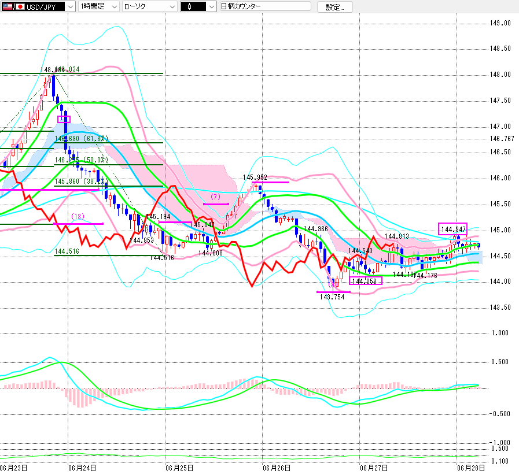Click the -0.500 MACD axis label
The height and width of the screenshot is (474, 519).
[x=500, y=414]
